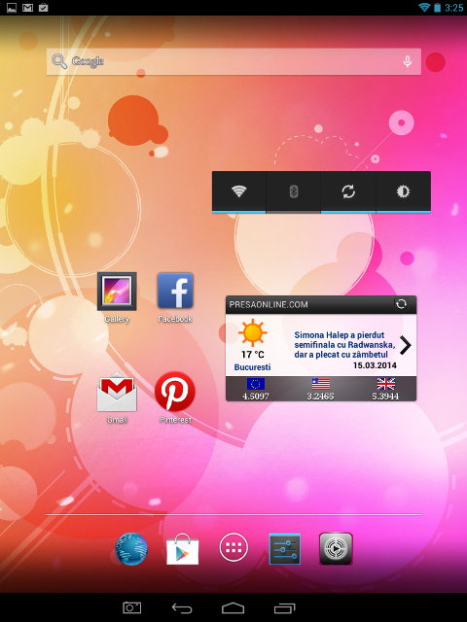Open the Play Store from dock
467x622 pixels.
[182, 549]
